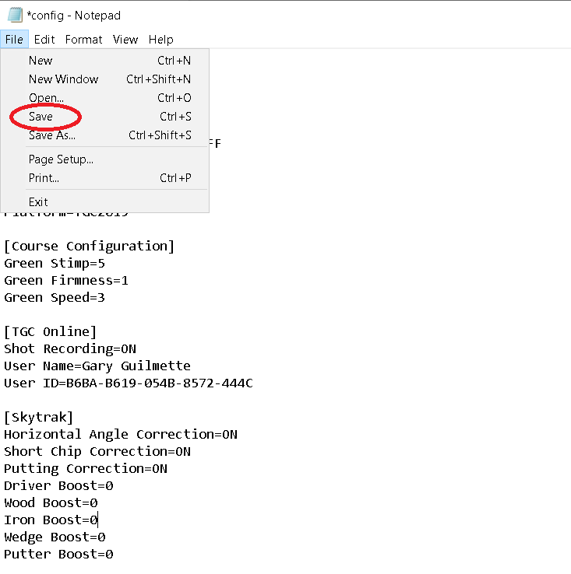Click Short Chip Correction=ON line
The width and height of the screenshot is (571, 574).
click(x=97, y=452)
